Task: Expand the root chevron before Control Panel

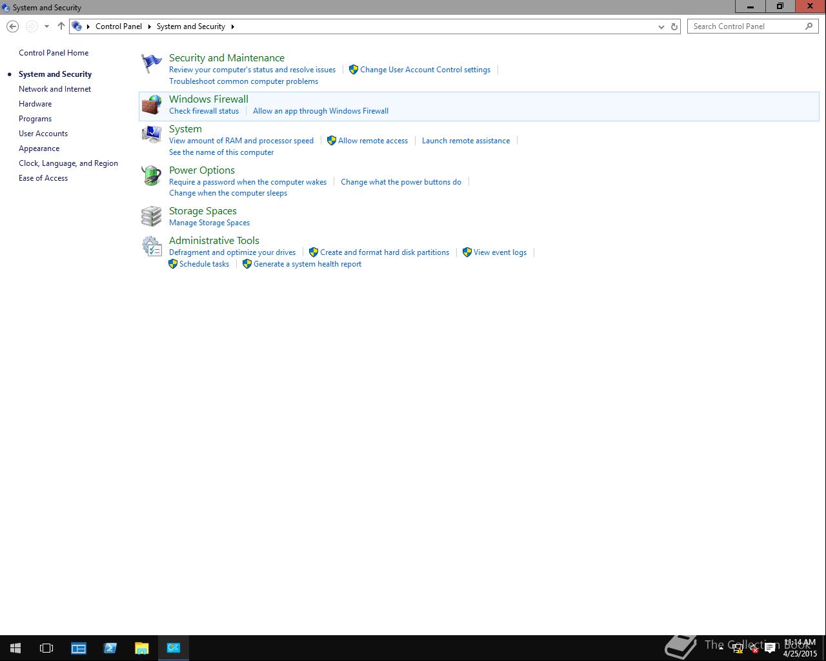Action: click(x=88, y=26)
